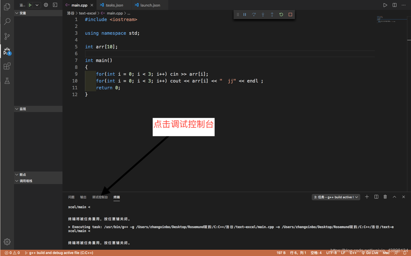This screenshot has height=256, width=411.
Task: Switch to the tasks.json tab
Action: [x=114, y=5]
